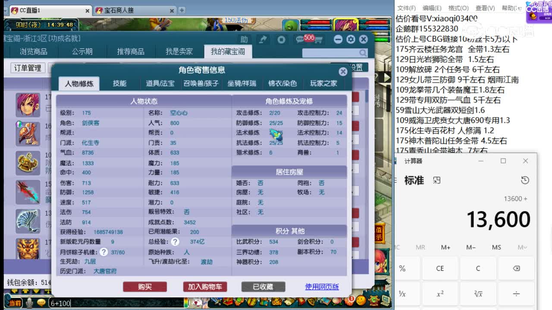The width and height of the screenshot is (552, 310).
Task: Click the shopping cart icon in the toolbar
Action: pyautogui.click(x=318, y=40)
